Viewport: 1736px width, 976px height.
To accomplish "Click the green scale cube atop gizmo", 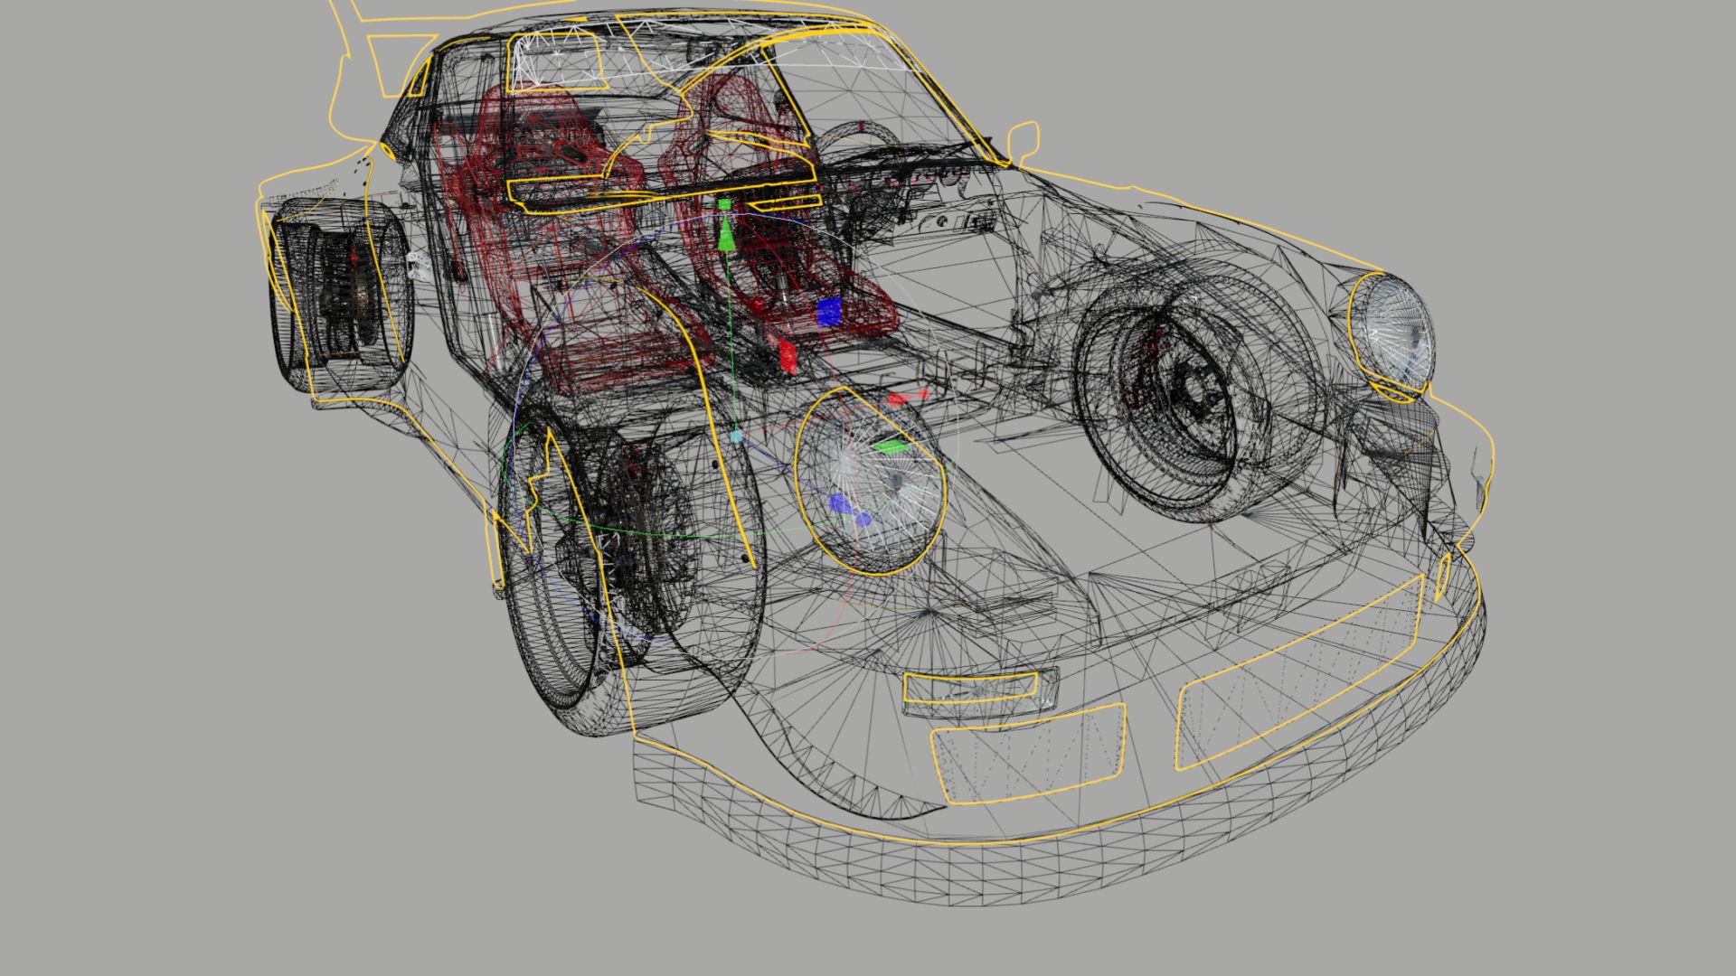I will pyautogui.click(x=724, y=205).
